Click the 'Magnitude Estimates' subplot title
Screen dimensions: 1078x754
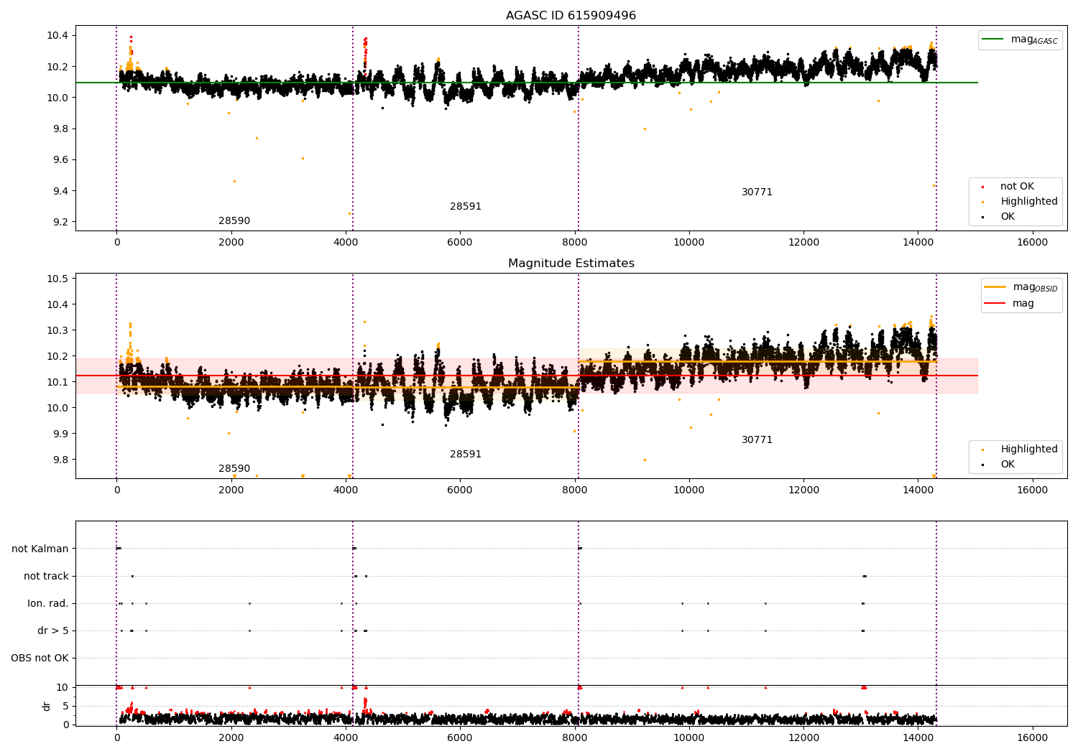coord(571,264)
